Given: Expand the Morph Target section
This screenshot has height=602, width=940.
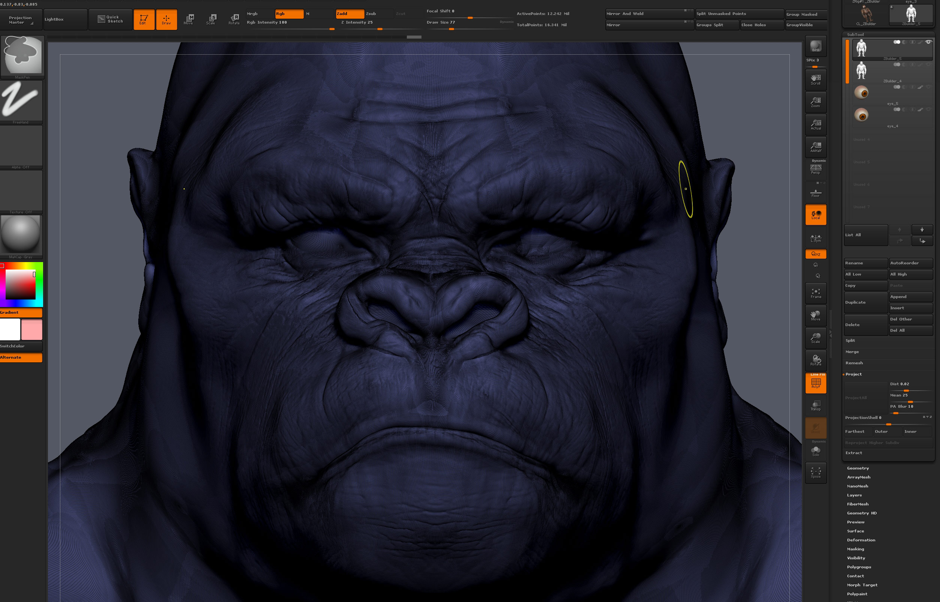Looking at the screenshot, I should [862, 585].
